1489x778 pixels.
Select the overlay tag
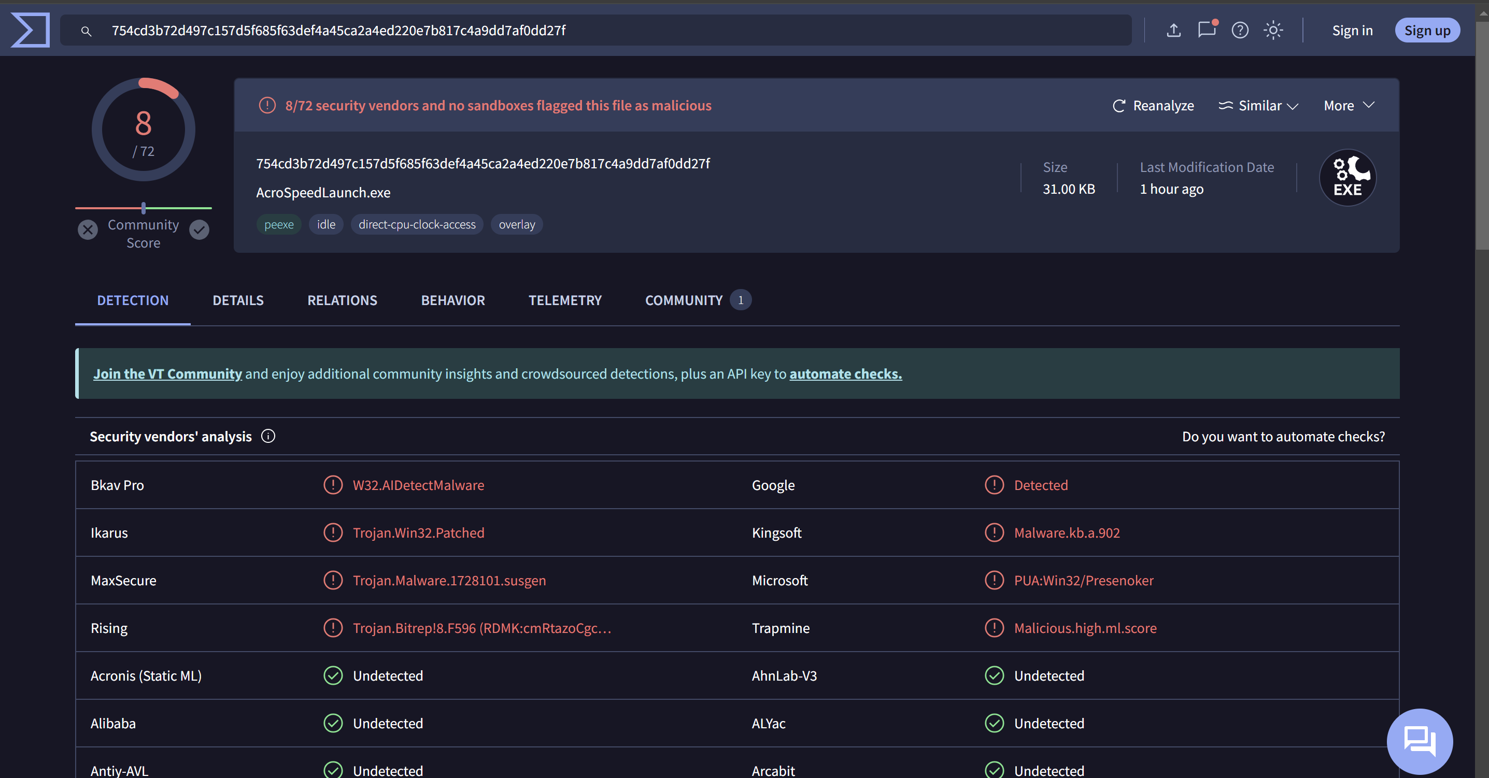point(517,225)
